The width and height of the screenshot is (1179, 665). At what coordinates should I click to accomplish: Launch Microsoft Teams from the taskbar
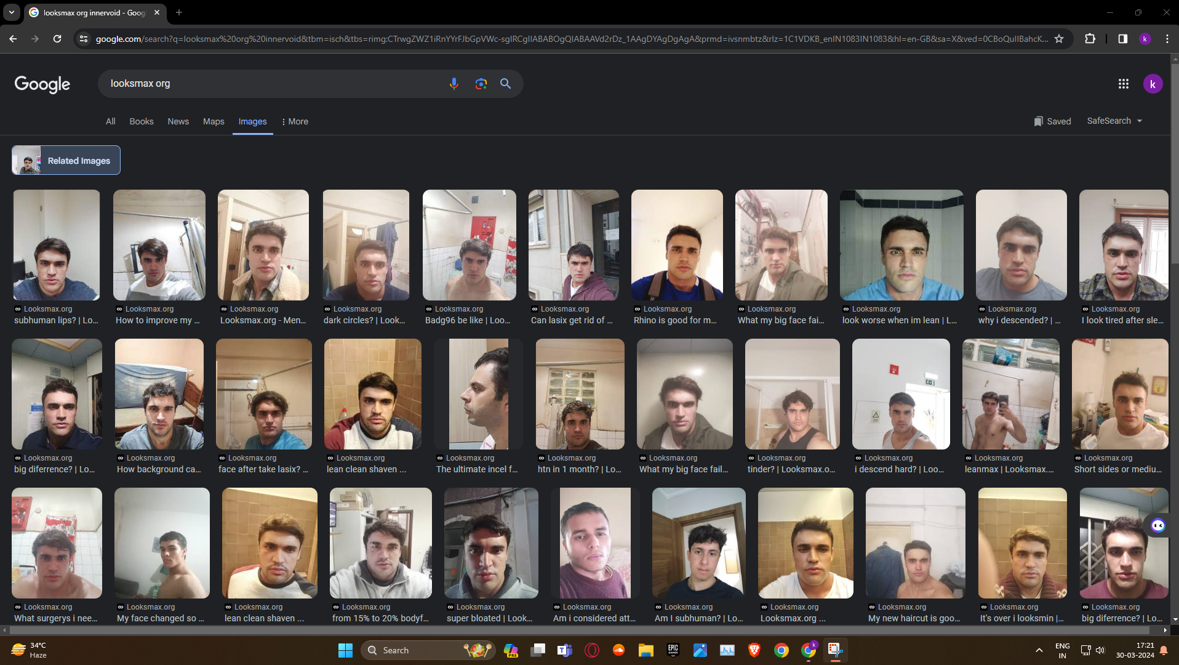(x=565, y=650)
